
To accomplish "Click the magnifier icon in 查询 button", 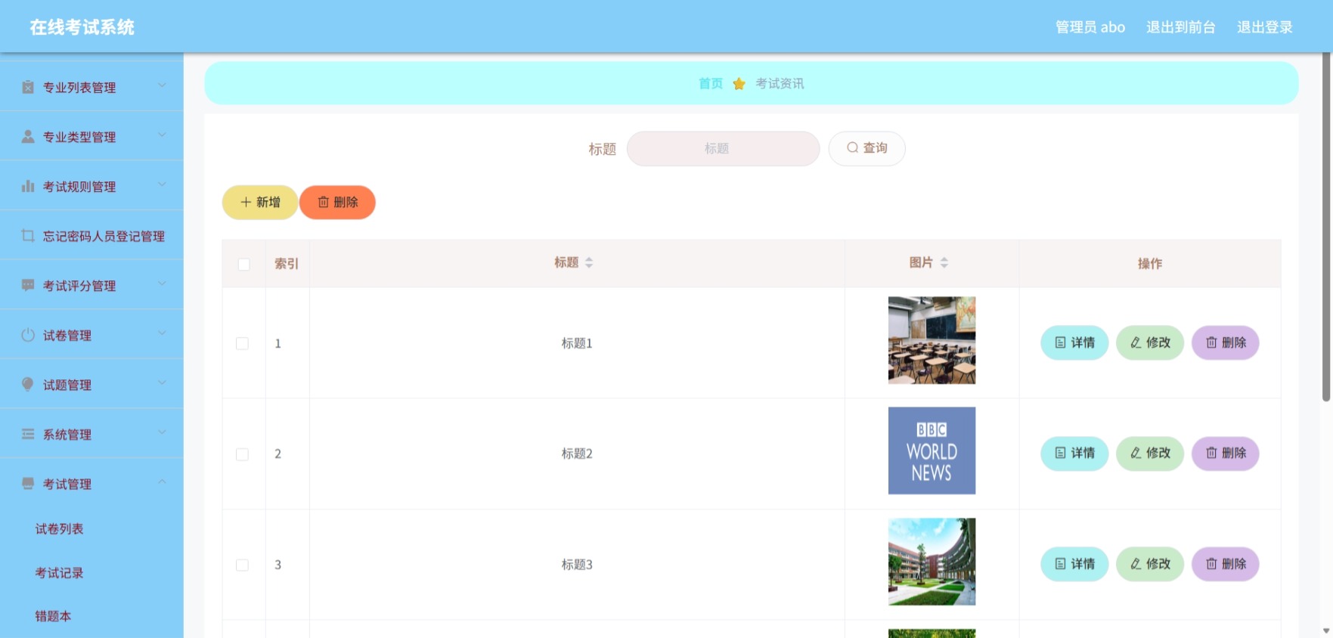I will coord(852,148).
